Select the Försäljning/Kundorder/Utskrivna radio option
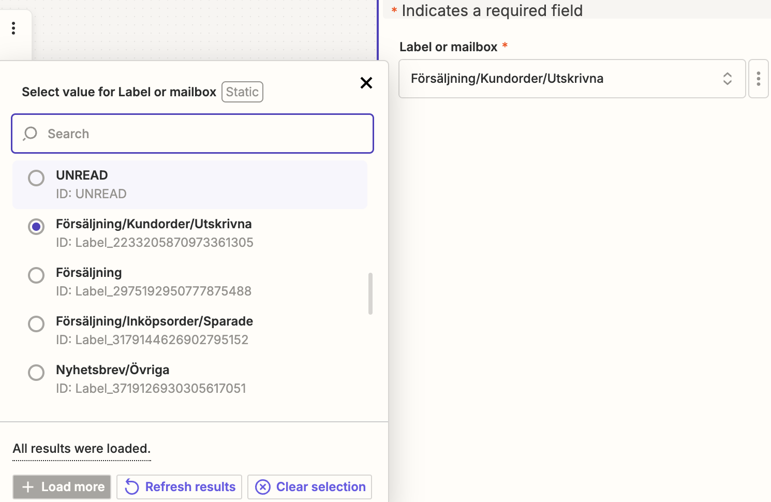Image resolution: width=771 pixels, height=502 pixels. tap(36, 227)
